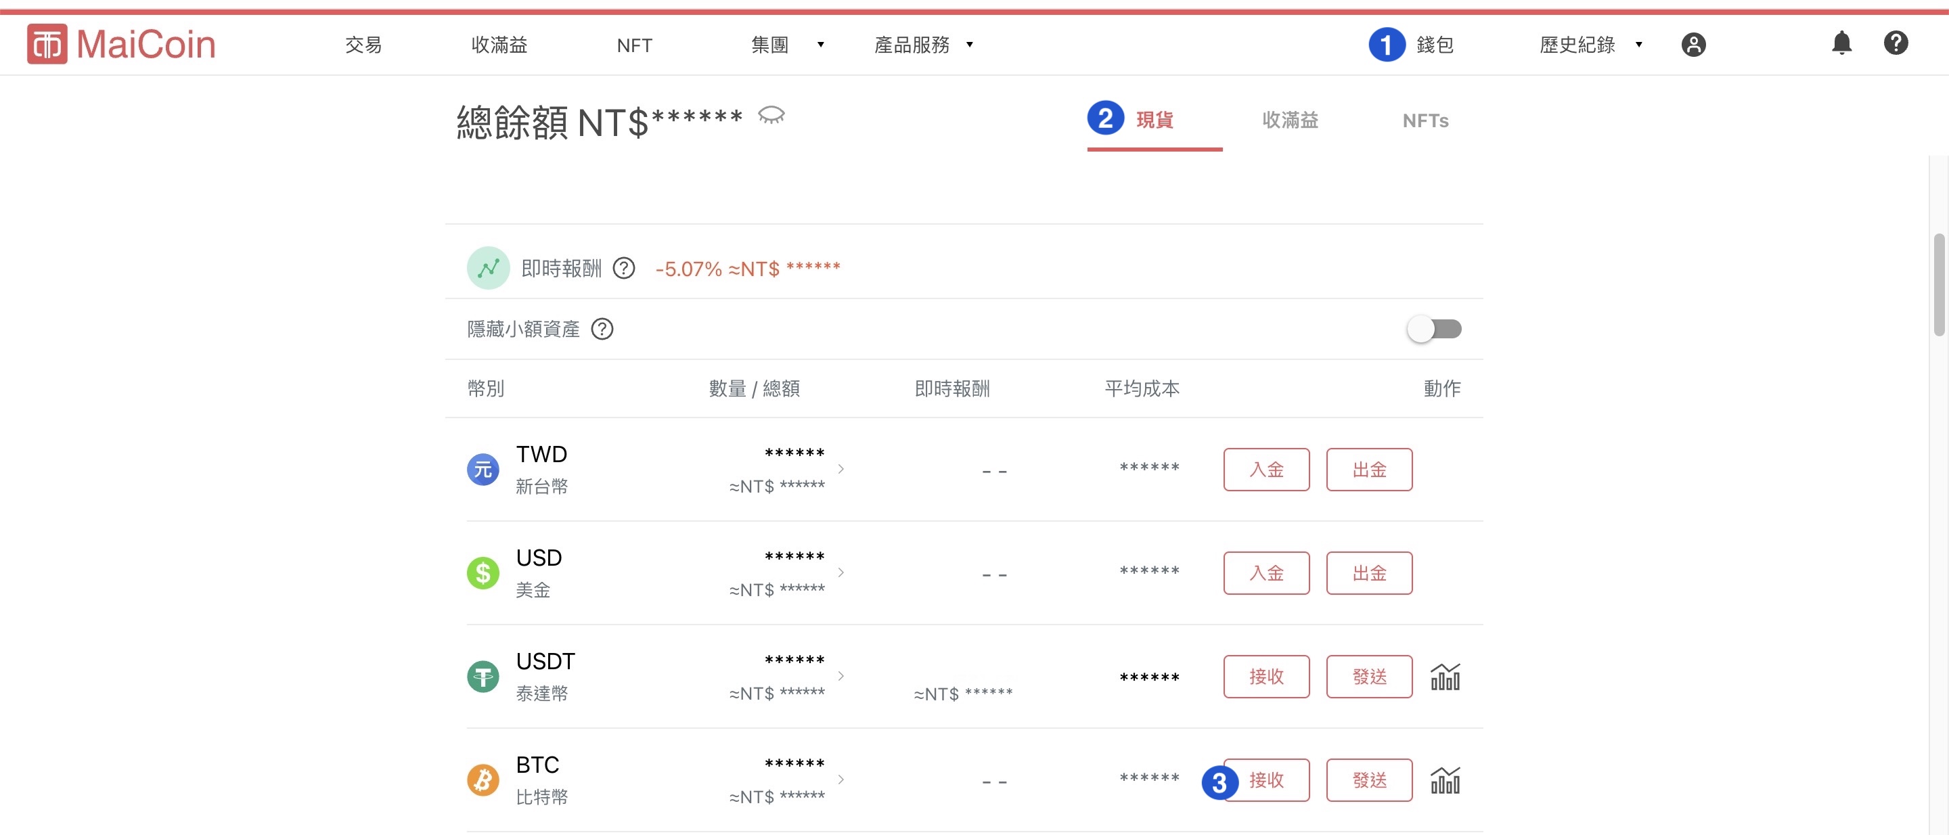
Task: Open the account profile icon
Action: tap(1693, 45)
